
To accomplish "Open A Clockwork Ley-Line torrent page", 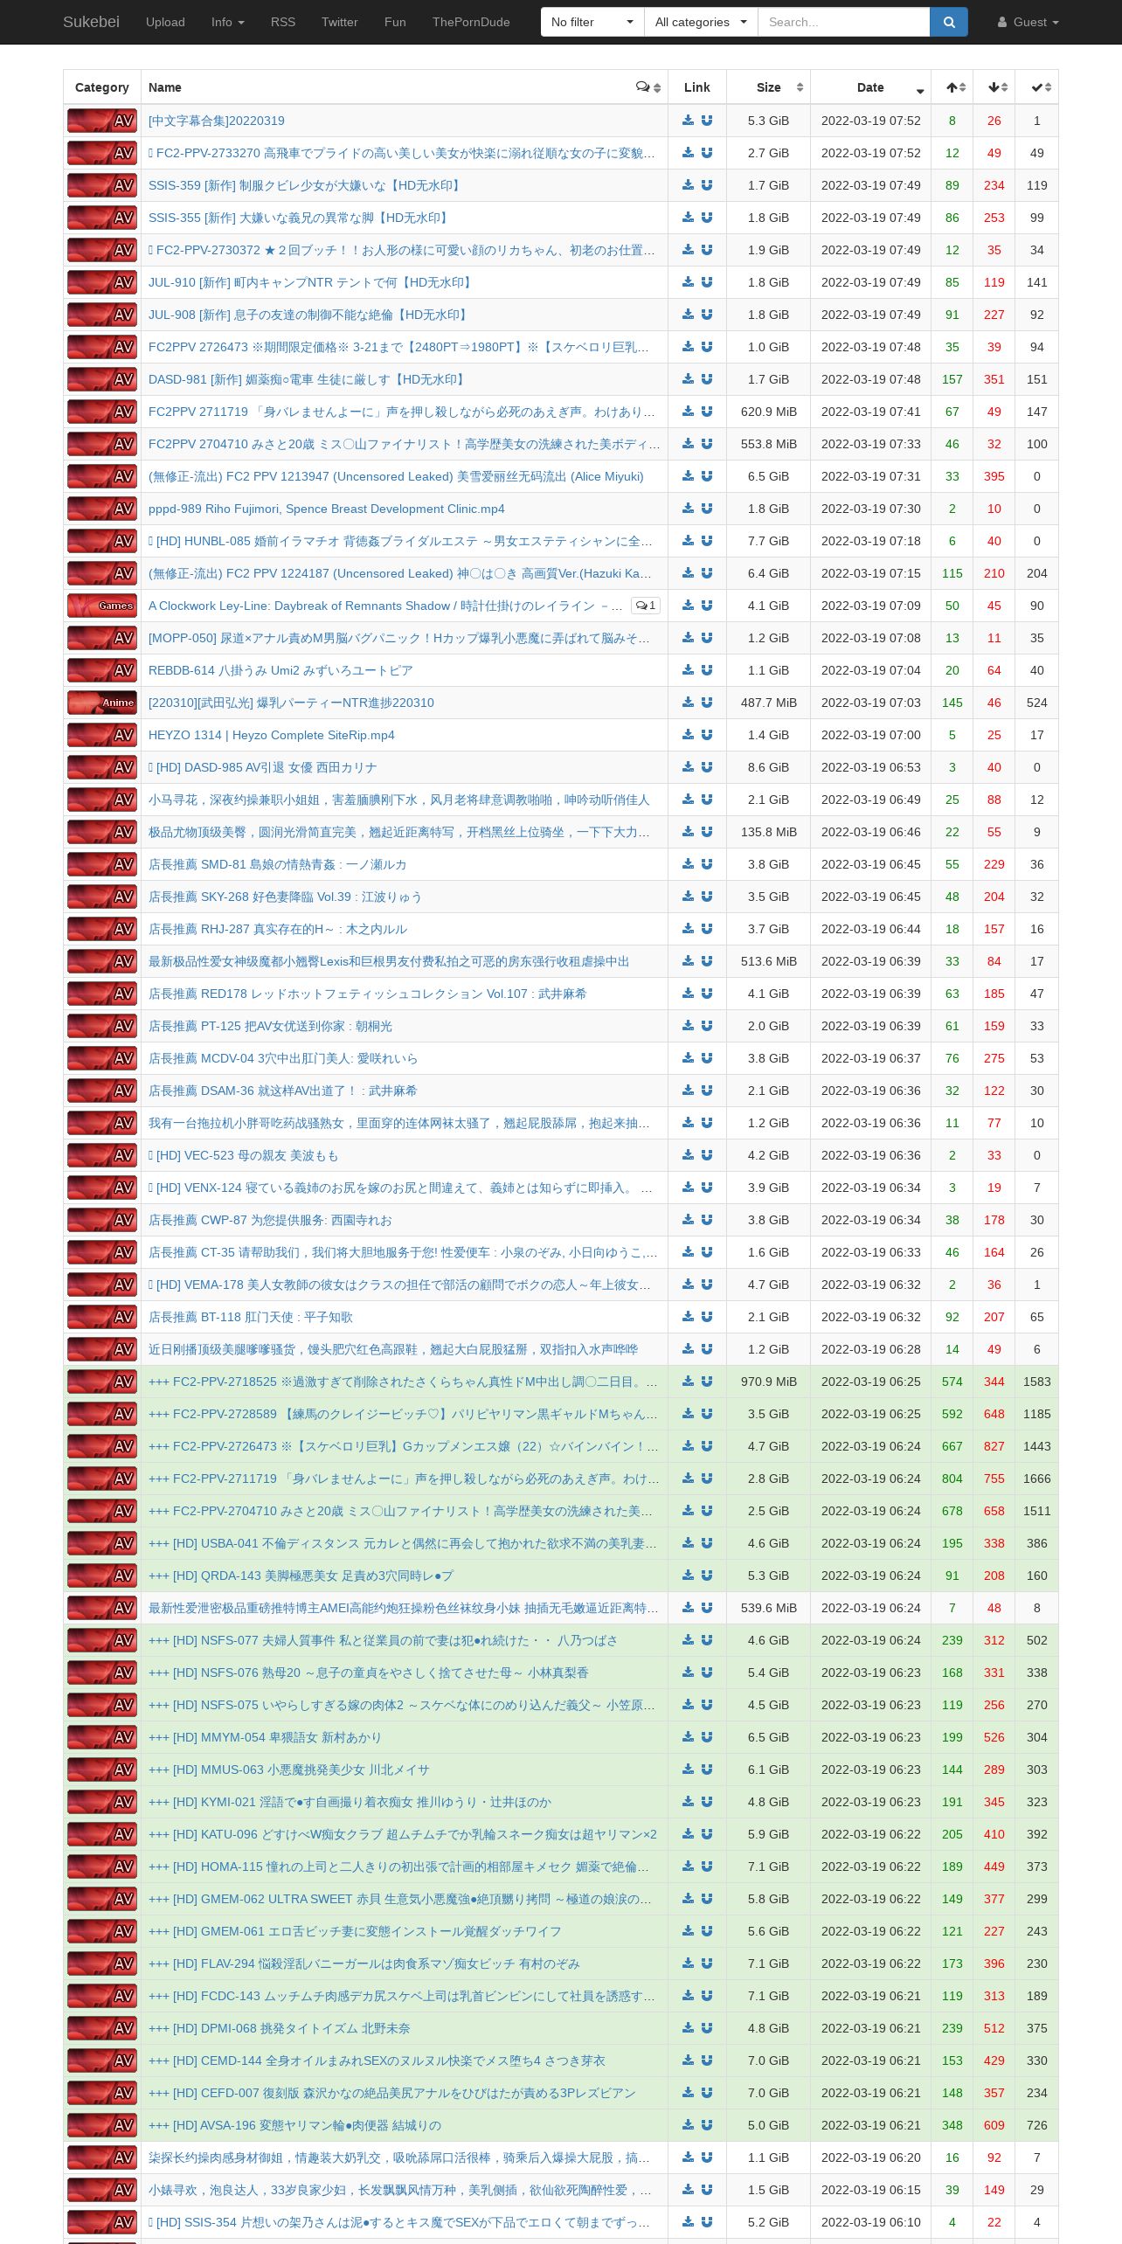I will [x=385, y=606].
